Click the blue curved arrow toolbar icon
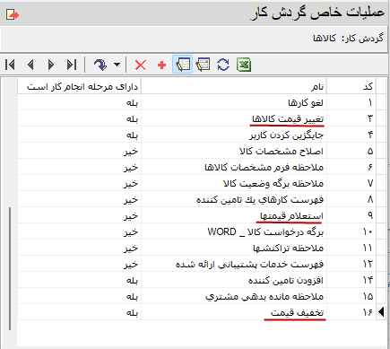 [100, 65]
